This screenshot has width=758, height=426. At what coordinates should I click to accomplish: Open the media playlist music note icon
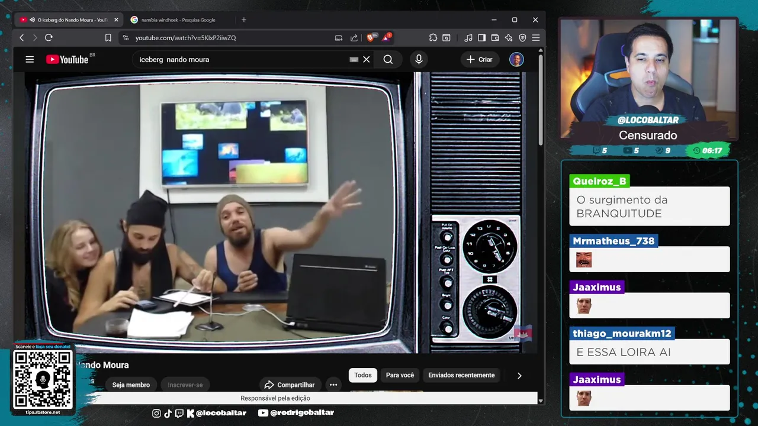pyautogui.click(x=468, y=37)
